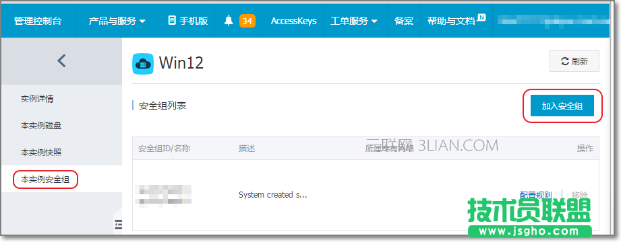Click the 安全组列表 section heading

coord(162,106)
